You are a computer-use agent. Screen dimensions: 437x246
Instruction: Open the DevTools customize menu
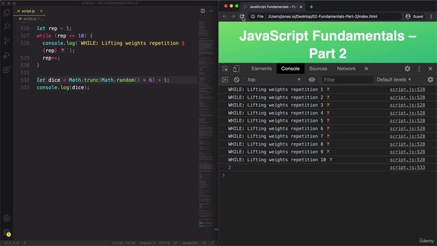pyautogui.click(x=419, y=68)
